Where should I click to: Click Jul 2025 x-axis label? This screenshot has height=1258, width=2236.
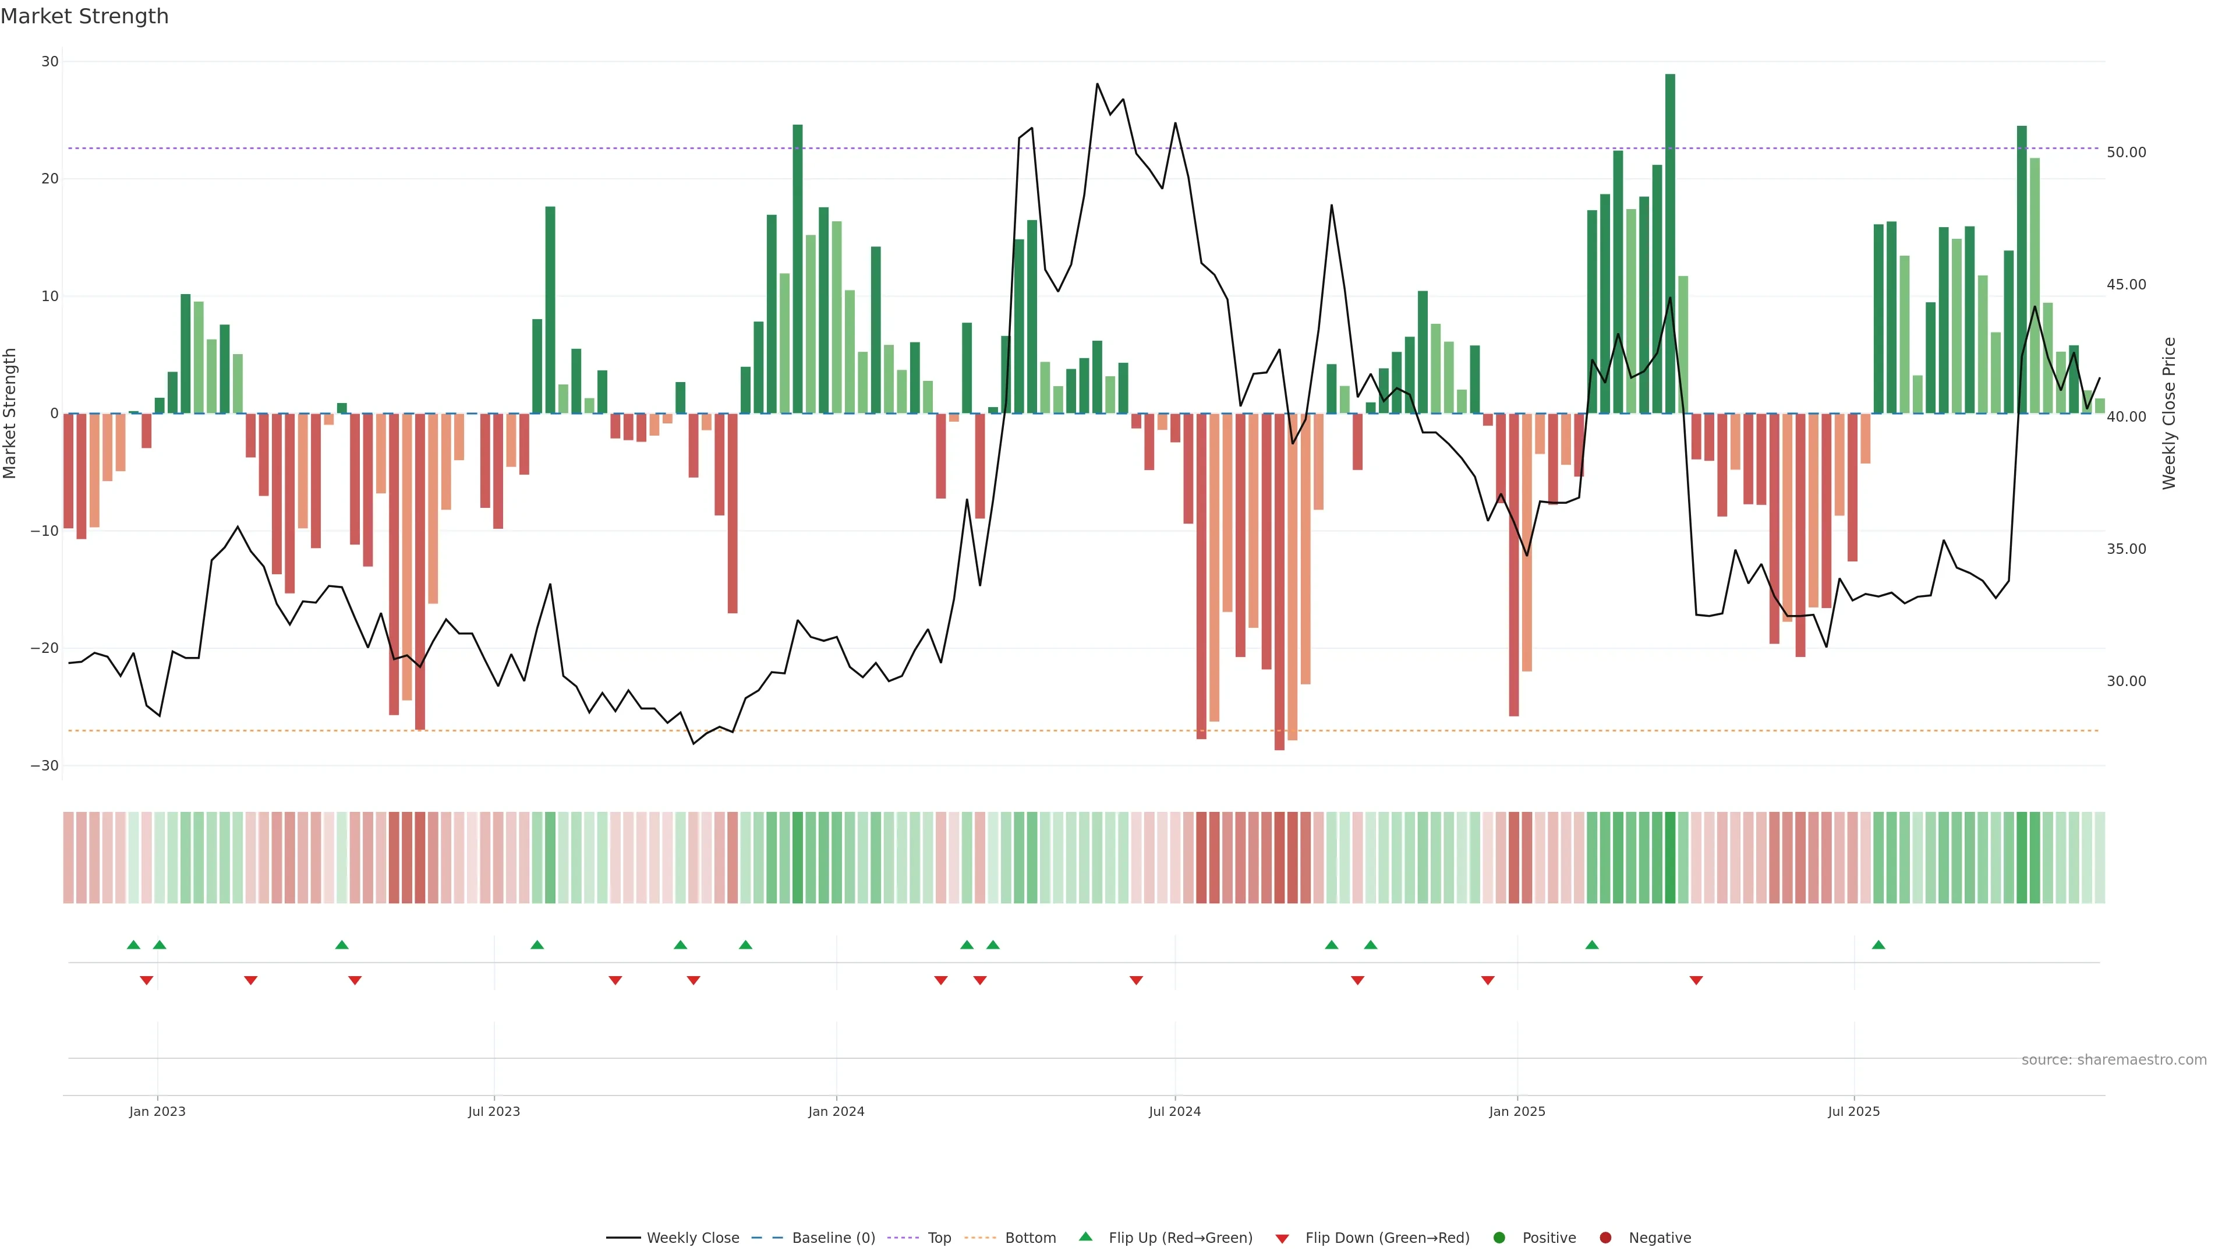pos(1853,1111)
